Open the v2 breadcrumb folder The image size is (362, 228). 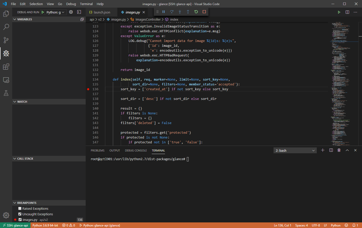[x=100, y=19]
